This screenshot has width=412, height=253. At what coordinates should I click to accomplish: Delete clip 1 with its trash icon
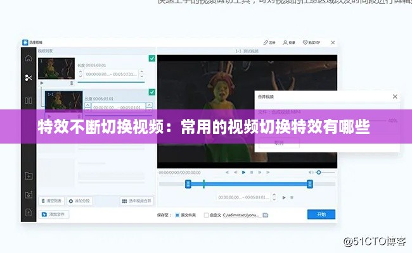click(x=72, y=83)
